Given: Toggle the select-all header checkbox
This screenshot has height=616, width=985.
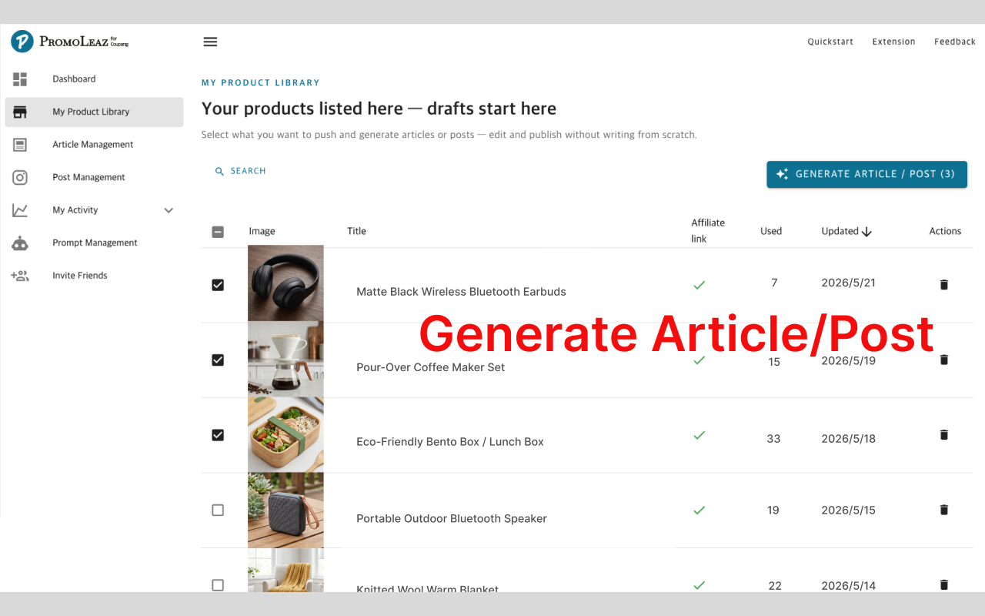Looking at the screenshot, I should pos(218,232).
